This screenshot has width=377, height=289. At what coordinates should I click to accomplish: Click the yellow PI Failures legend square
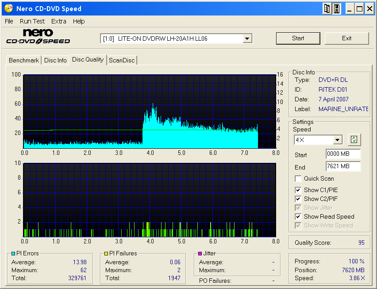(x=106, y=254)
